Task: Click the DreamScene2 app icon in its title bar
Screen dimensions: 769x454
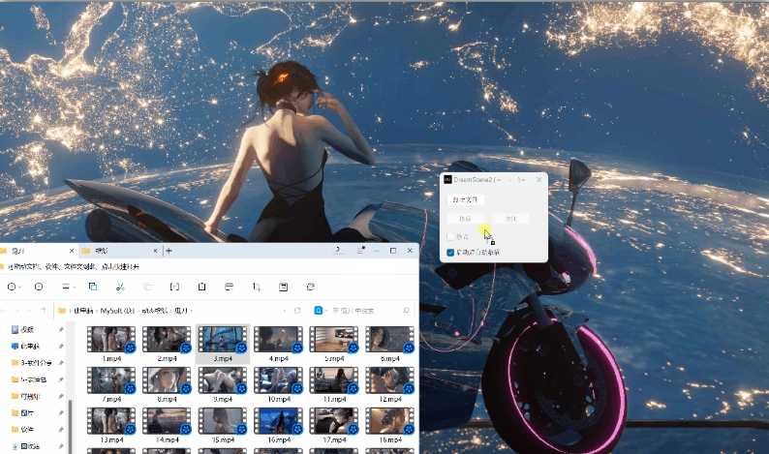Action: (x=447, y=179)
